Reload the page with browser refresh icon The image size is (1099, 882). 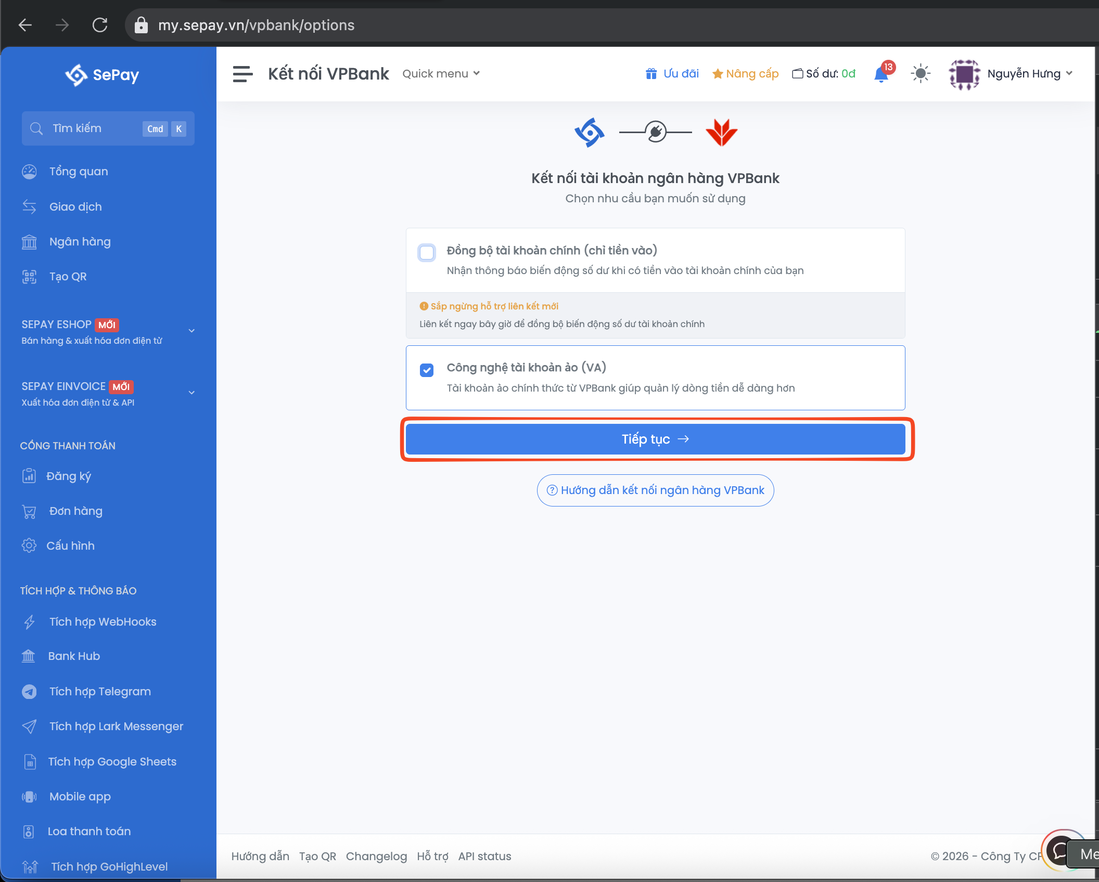(100, 25)
